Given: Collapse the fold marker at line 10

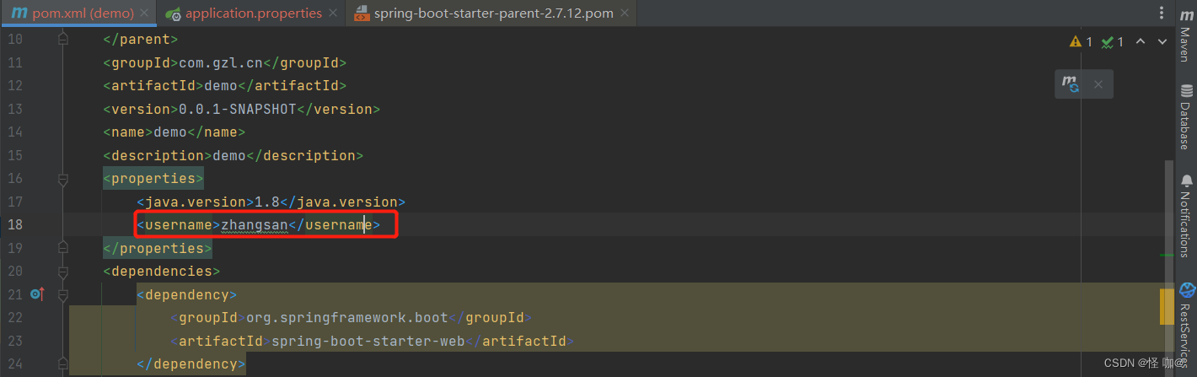Looking at the screenshot, I should click(62, 39).
